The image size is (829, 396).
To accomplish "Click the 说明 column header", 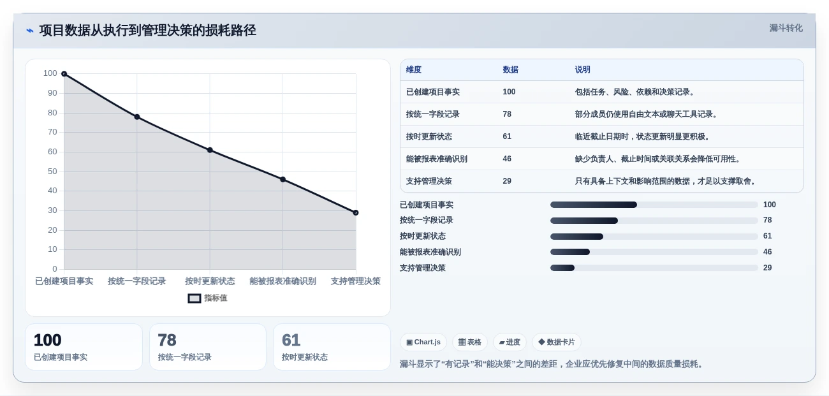I will point(583,70).
